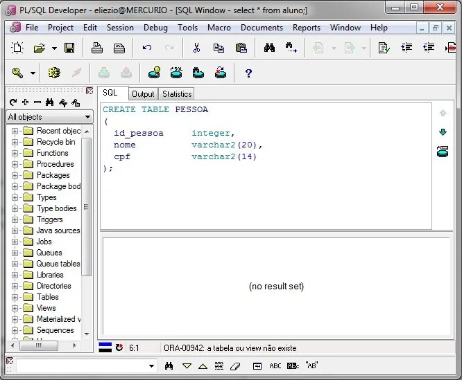The height and width of the screenshot is (380, 462).
Task: Expand the Recycle bin node
Action: (15, 143)
